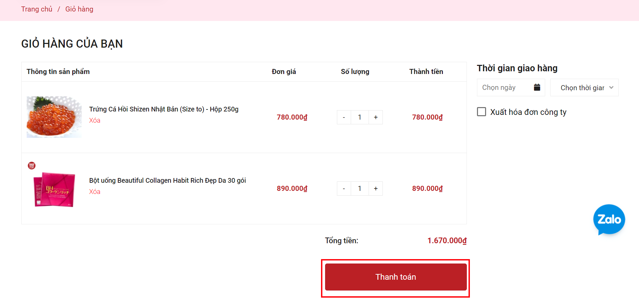Click the Giỏ hàng breadcrumb link

(x=79, y=9)
